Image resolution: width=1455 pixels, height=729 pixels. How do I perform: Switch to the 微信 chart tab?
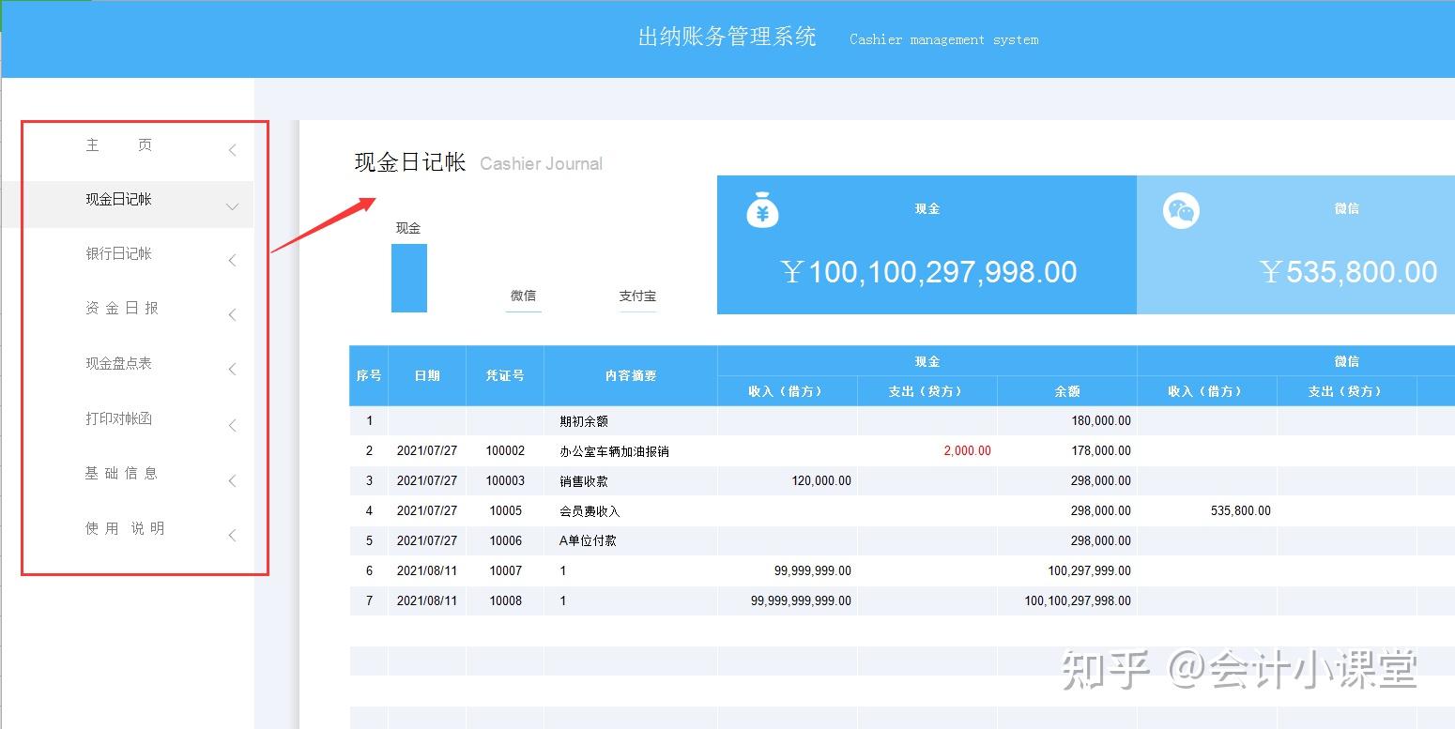coord(523,296)
